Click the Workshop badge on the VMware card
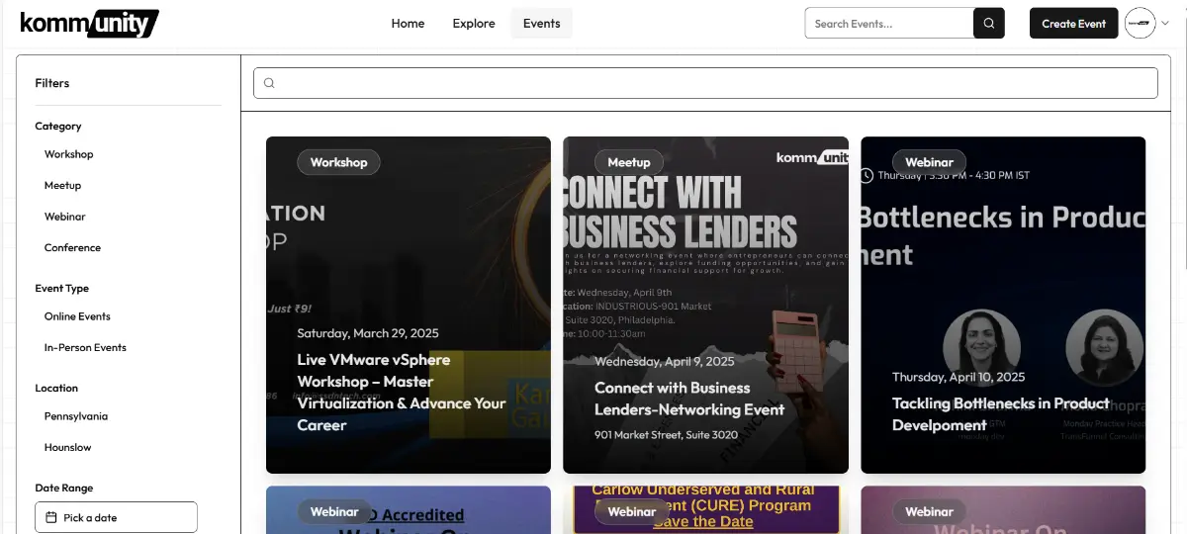Screen dimensions: 1187x534 pyautogui.click(x=338, y=162)
